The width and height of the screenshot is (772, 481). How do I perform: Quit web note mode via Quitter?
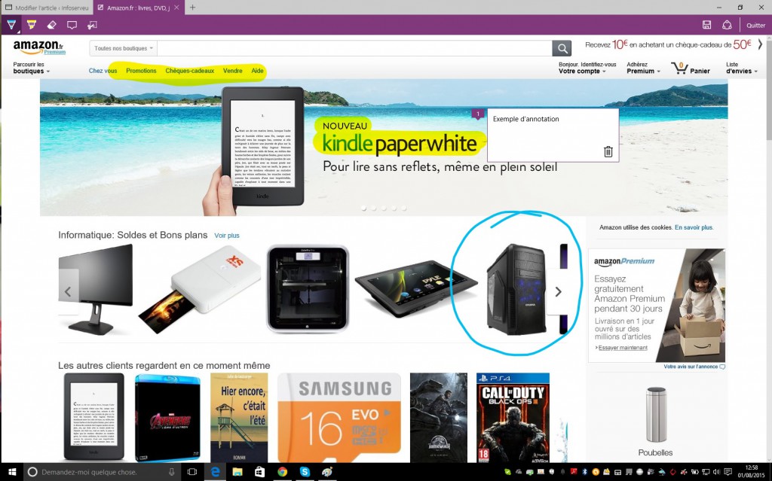tap(755, 26)
